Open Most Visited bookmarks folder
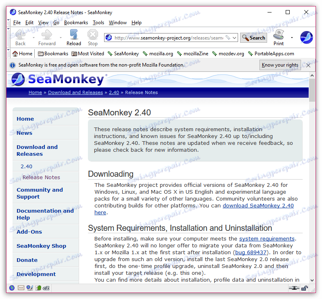The image size is (322, 299). tap(88, 54)
